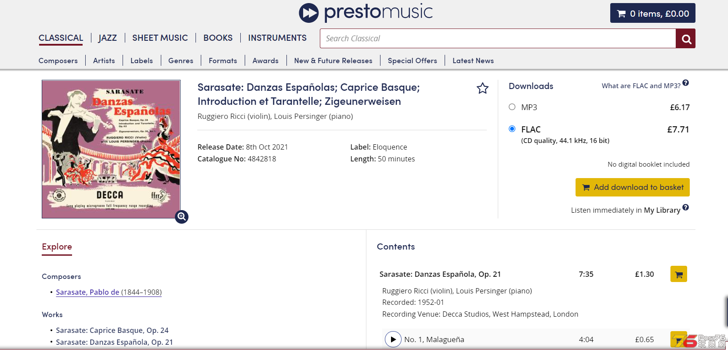Click Sarasate: Danzas Española, Op. 21 work in Explore list
Viewport: 728px width, 350px height.
[114, 342]
